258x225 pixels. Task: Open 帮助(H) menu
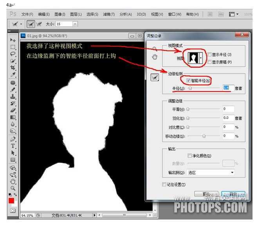tap(192, 14)
